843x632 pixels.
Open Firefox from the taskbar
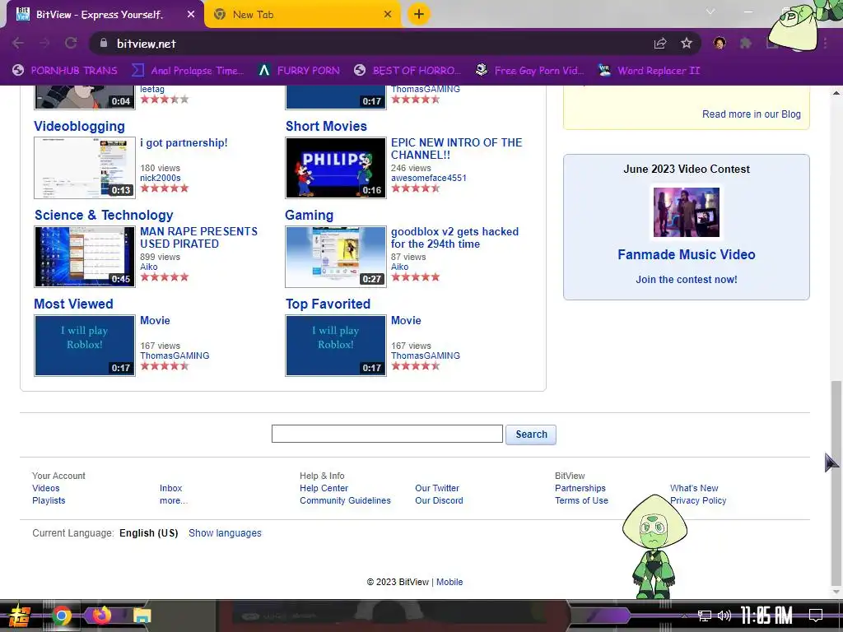[x=101, y=615]
